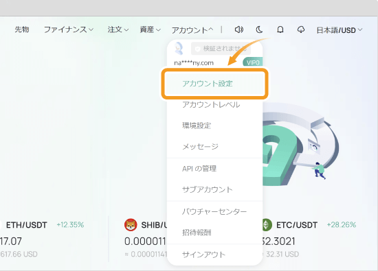Click the 32.31 USD value
The height and width of the screenshot is (271, 378).
point(282,254)
